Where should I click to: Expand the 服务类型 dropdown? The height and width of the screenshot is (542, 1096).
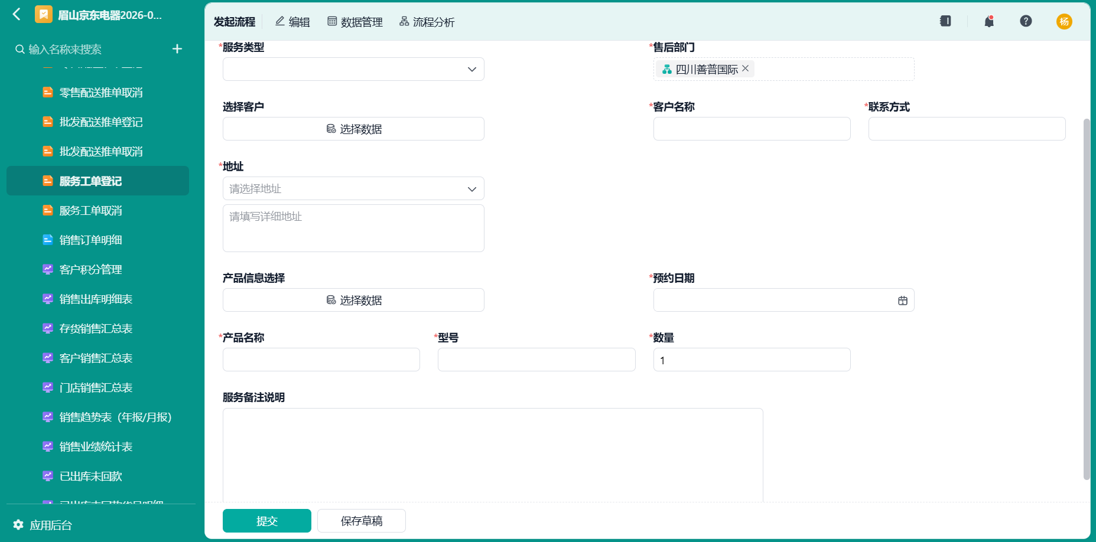click(353, 69)
